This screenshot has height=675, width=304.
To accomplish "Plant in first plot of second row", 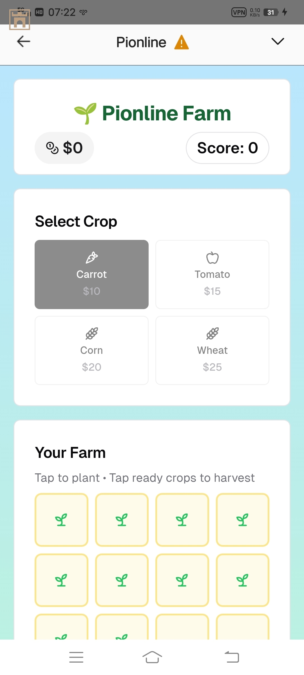I will 61,580.
